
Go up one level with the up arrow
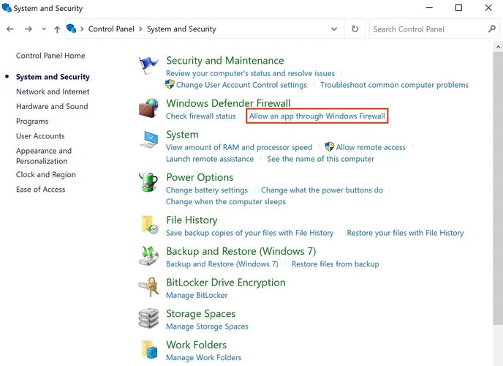click(57, 29)
